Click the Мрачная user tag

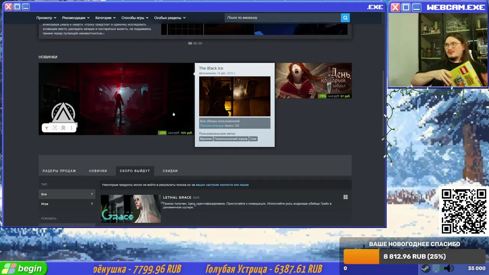pos(206,139)
